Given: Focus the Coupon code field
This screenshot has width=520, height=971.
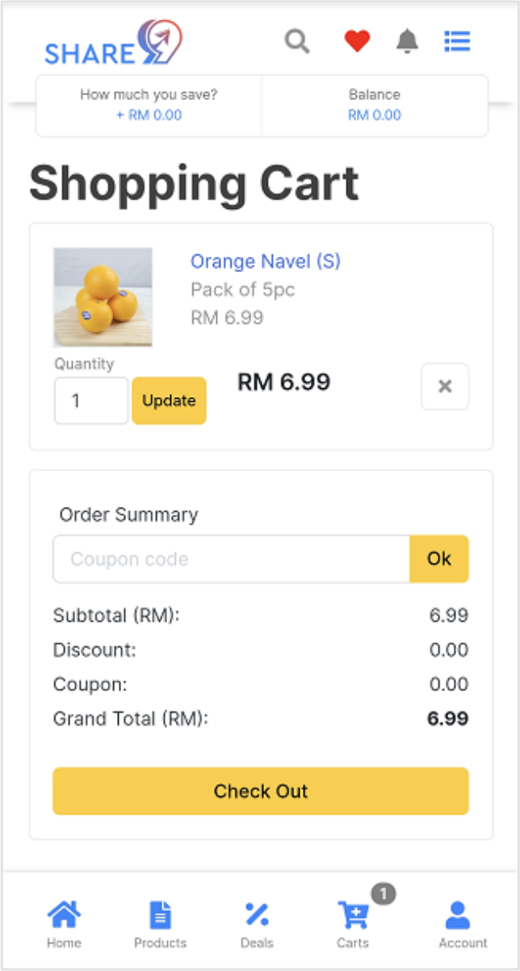Looking at the screenshot, I should 231,559.
